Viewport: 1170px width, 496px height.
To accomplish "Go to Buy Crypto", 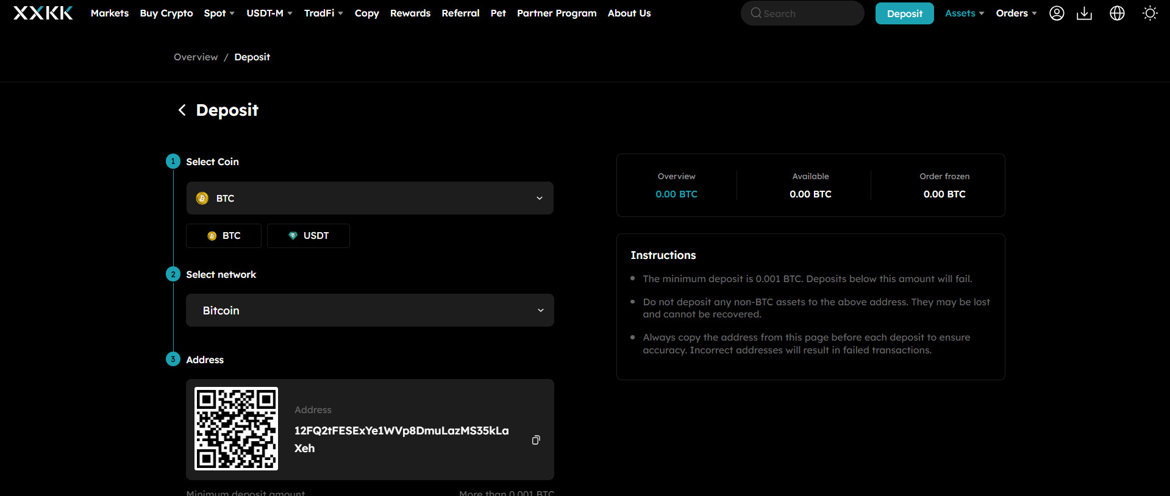I will point(166,13).
